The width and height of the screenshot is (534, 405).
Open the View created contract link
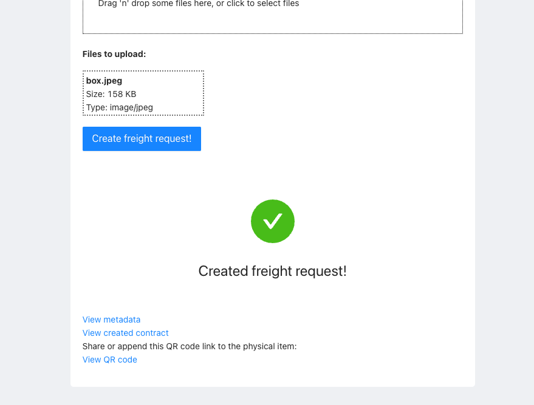[125, 333]
